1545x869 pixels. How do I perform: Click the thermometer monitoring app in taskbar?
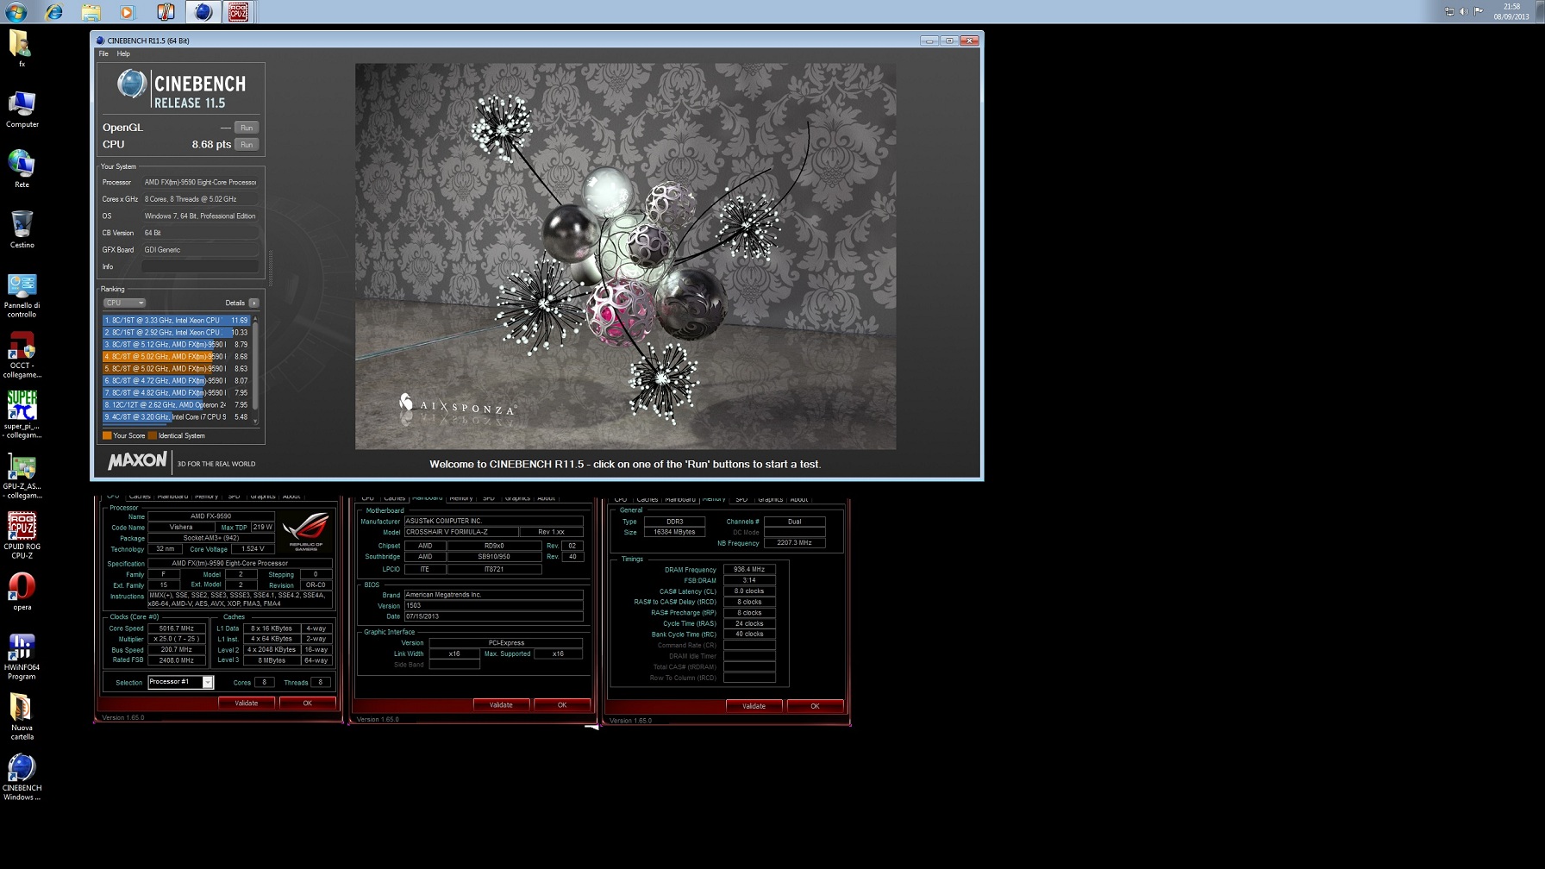(166, 12)
